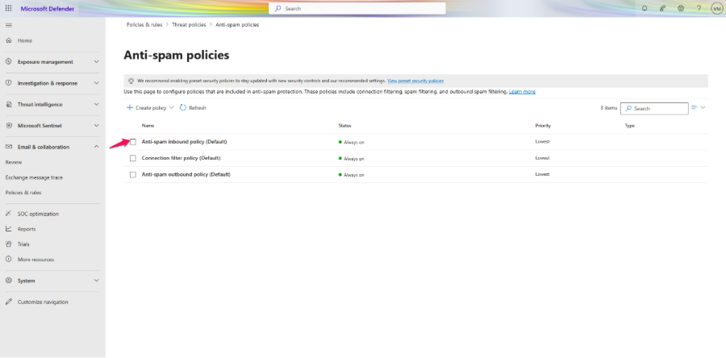Collapse the Email & collaboration section
This screenshot has height=358, width=726.
[x=96, y=147]
